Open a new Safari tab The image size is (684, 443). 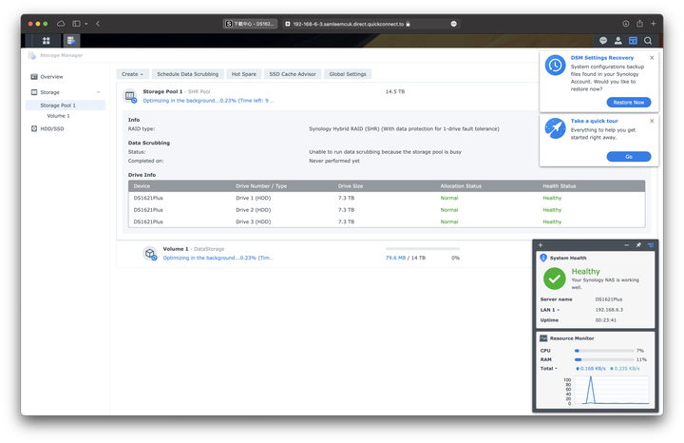tap(653, 24)
